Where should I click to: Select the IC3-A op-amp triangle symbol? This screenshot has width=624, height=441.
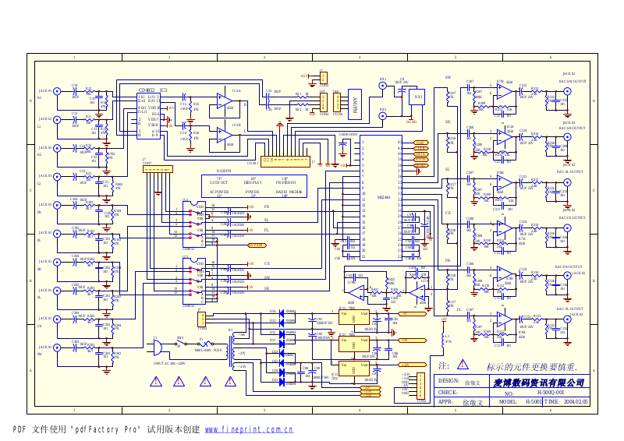point(225,98)
